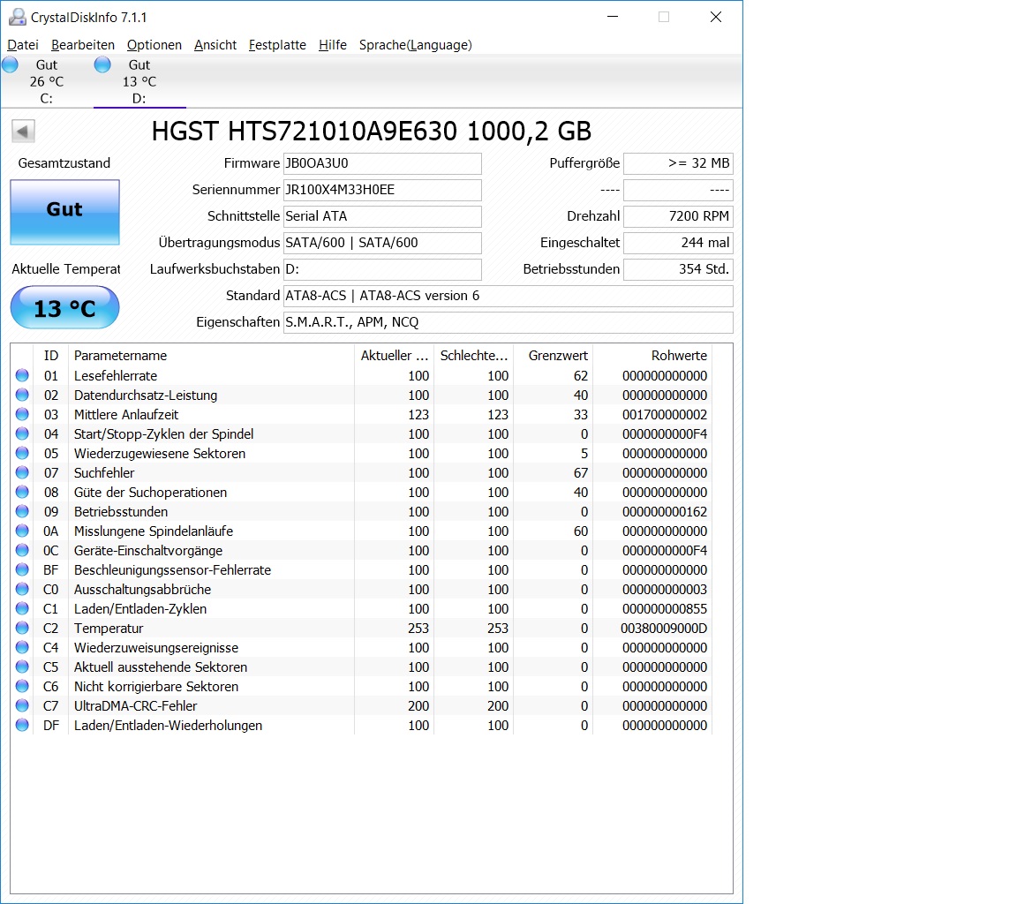Screen dimensions: 1017x904
Task: Click the Betriebsstunden 354 Std. field
Action: tap(678, 269)
